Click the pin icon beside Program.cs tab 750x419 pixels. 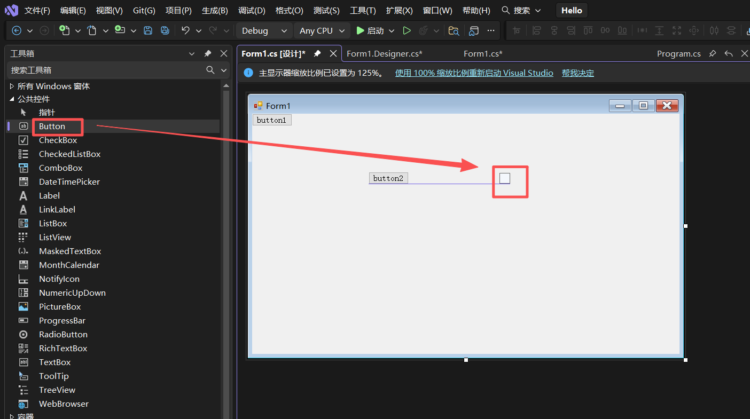tap(712, 53)
